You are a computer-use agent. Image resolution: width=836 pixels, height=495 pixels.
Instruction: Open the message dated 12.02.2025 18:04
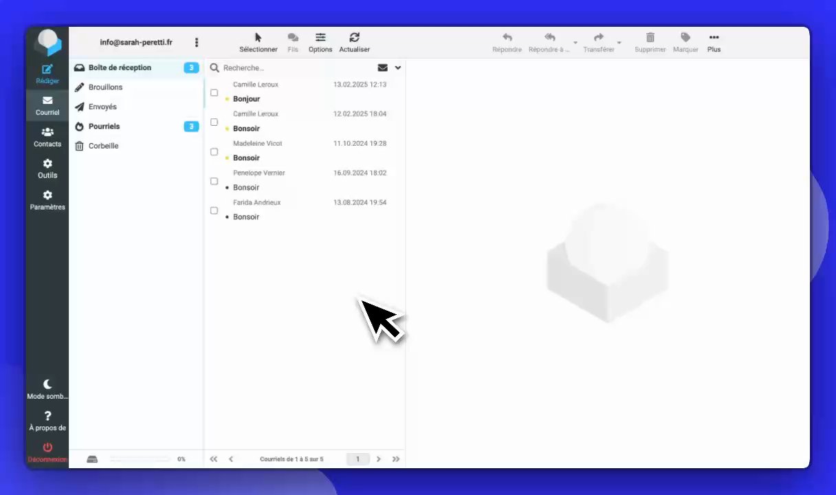(x=305, y=122)
